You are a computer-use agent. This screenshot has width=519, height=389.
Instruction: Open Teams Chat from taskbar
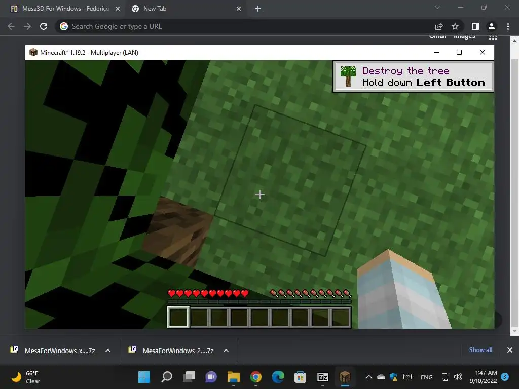point(211,377)
